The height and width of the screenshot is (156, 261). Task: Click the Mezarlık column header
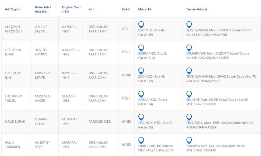[x=145, y=9]
